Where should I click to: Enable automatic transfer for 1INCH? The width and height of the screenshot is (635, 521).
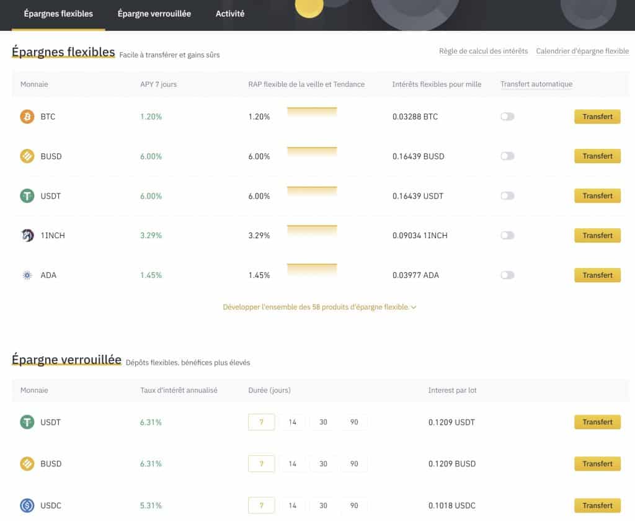coord(507,236)
